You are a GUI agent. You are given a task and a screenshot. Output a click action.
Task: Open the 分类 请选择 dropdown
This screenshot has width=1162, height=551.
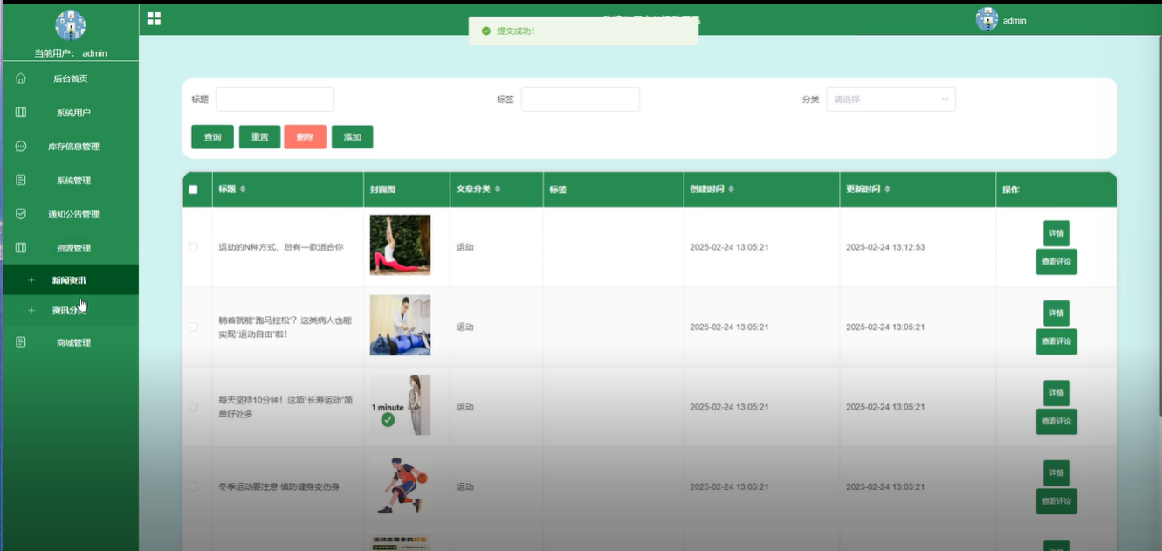click(890, 100)
